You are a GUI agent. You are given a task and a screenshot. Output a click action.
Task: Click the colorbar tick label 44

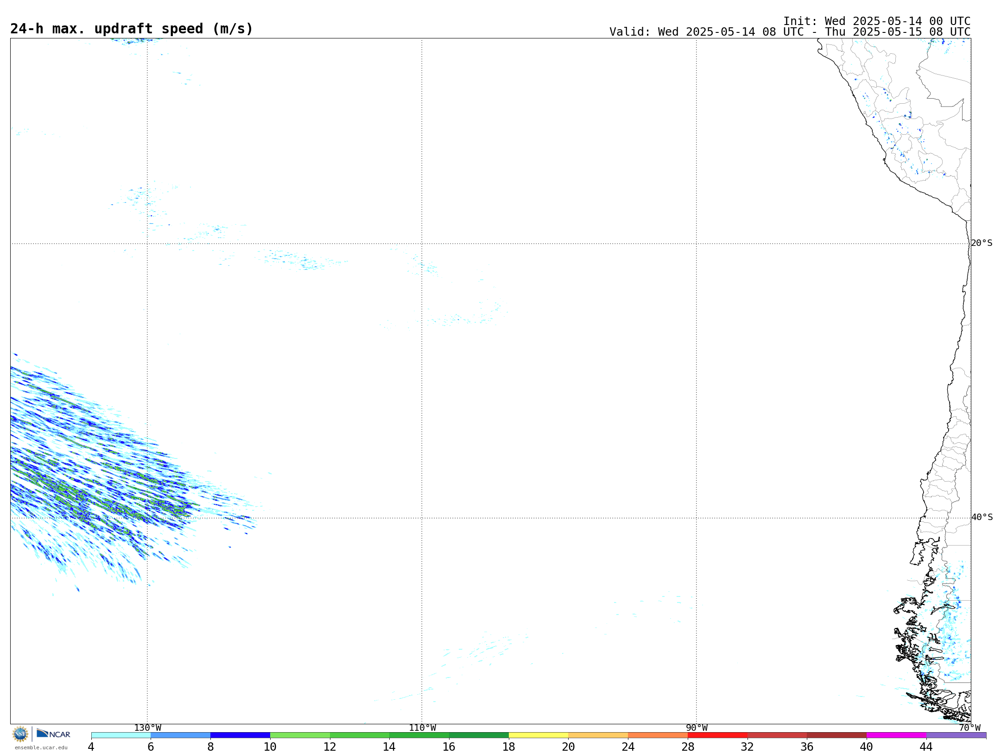[x=926, y=747]
